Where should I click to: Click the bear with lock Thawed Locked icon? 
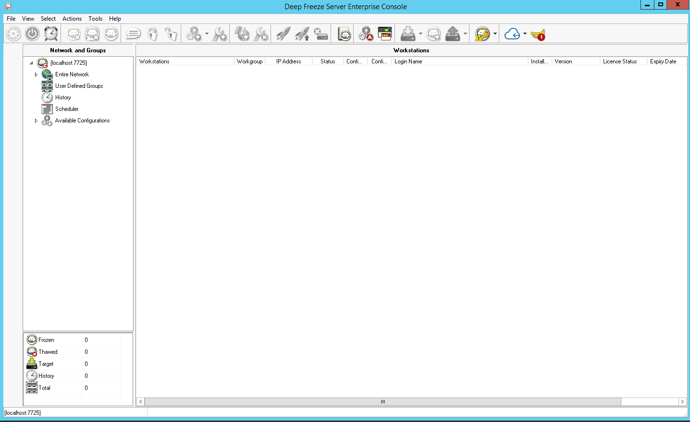[92, 34]
